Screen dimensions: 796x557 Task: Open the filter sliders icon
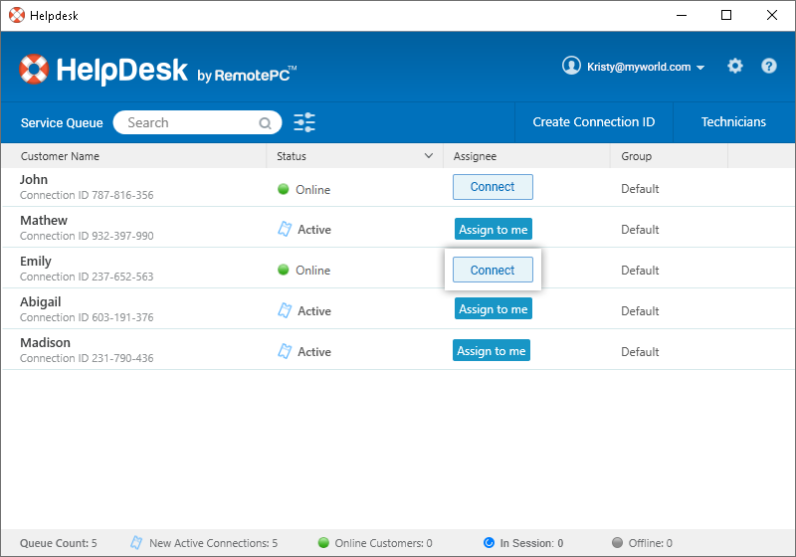coord(304,123)
